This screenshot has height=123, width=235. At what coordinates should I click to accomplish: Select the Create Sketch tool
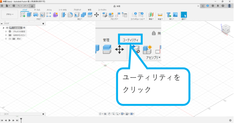(23, 15)
